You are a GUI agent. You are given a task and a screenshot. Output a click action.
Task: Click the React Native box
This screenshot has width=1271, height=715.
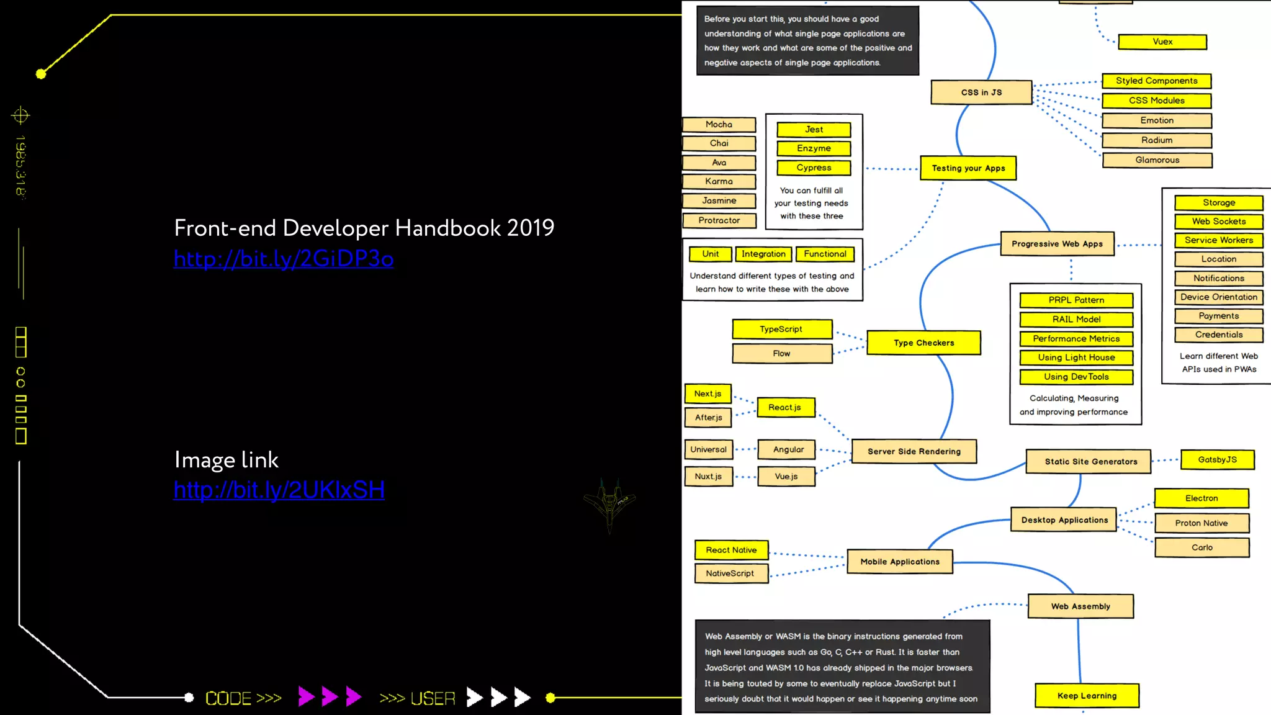coord(731,550)
